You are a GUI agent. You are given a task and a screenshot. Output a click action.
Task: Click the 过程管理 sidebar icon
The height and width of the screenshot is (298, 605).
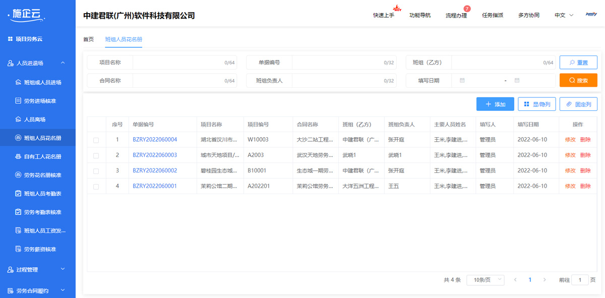(11, 270)
